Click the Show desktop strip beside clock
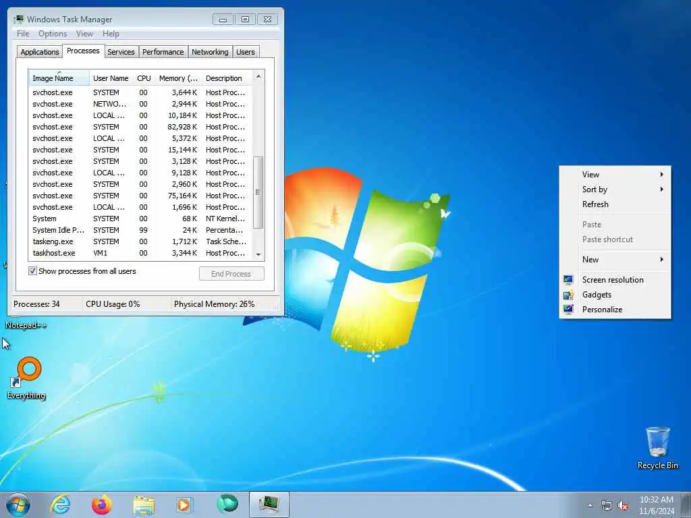Screen dimensions: 691x518 tap(687, 505)
